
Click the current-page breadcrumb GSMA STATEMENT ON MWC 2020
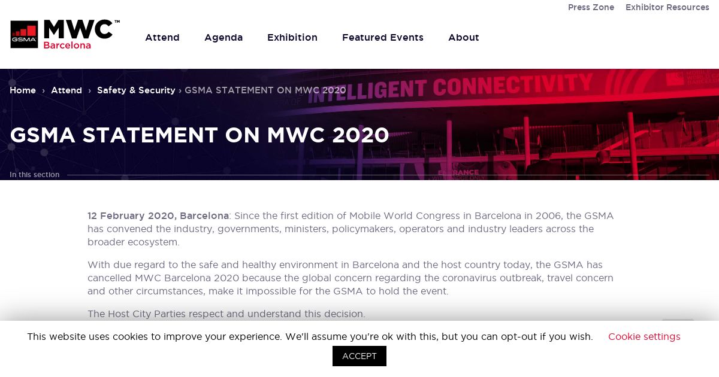[265, 90]
